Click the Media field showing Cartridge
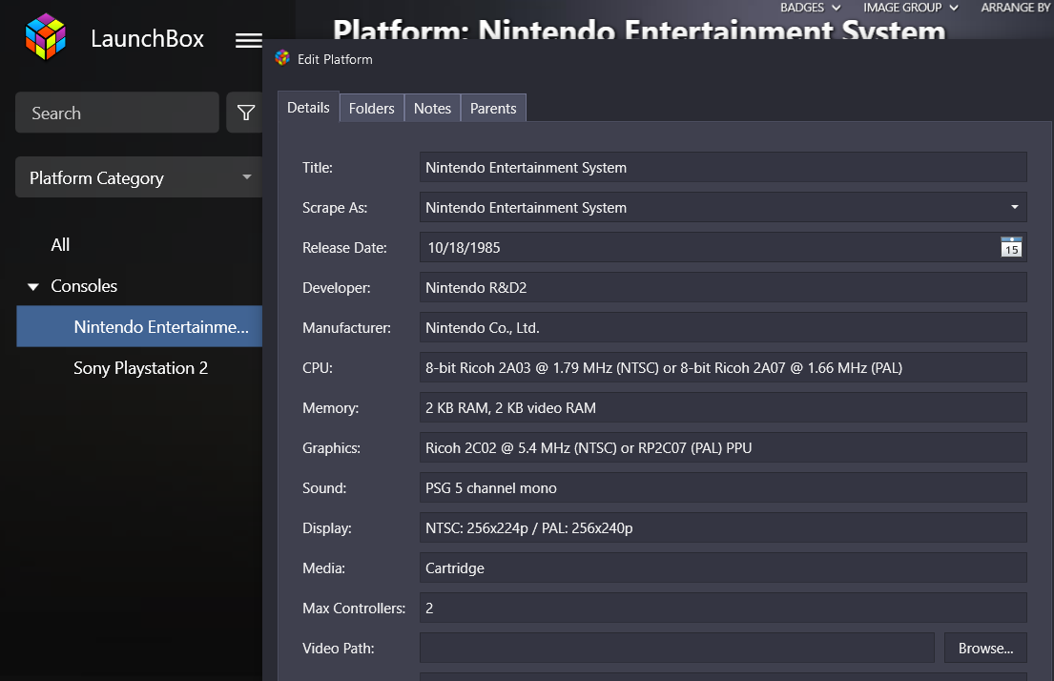The image size is (1054, 681). pyautogui.click(x=723, y=567)
